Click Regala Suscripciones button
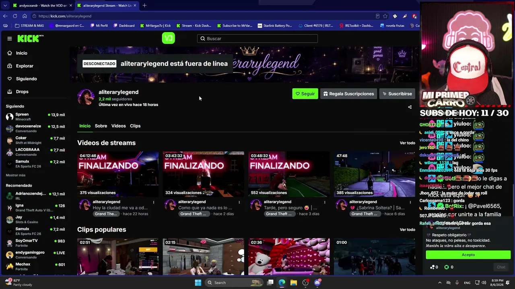515x289 pixels. pos(348,94)
